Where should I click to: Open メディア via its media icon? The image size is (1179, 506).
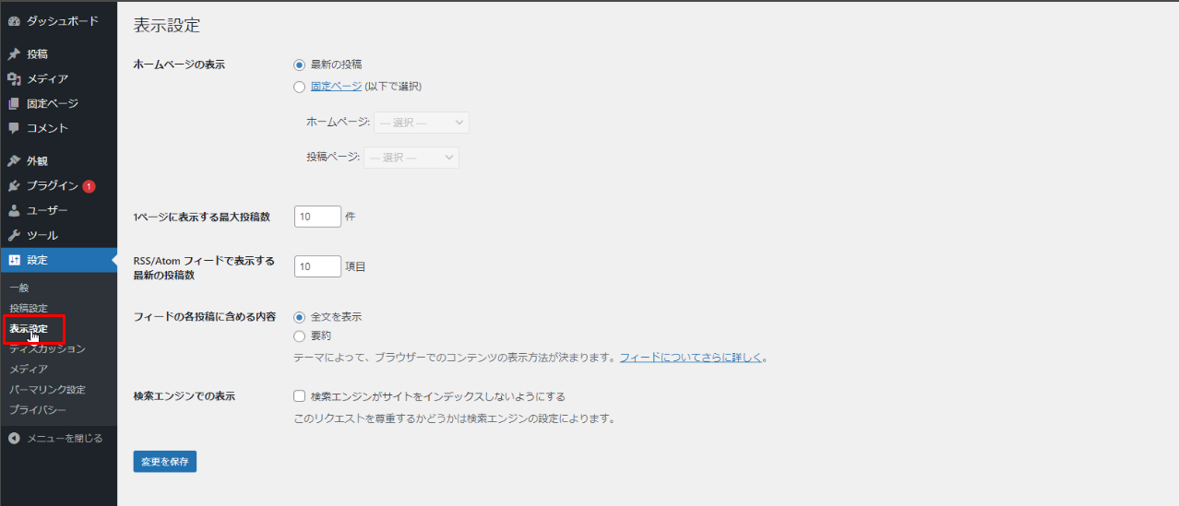coord(14,79)
